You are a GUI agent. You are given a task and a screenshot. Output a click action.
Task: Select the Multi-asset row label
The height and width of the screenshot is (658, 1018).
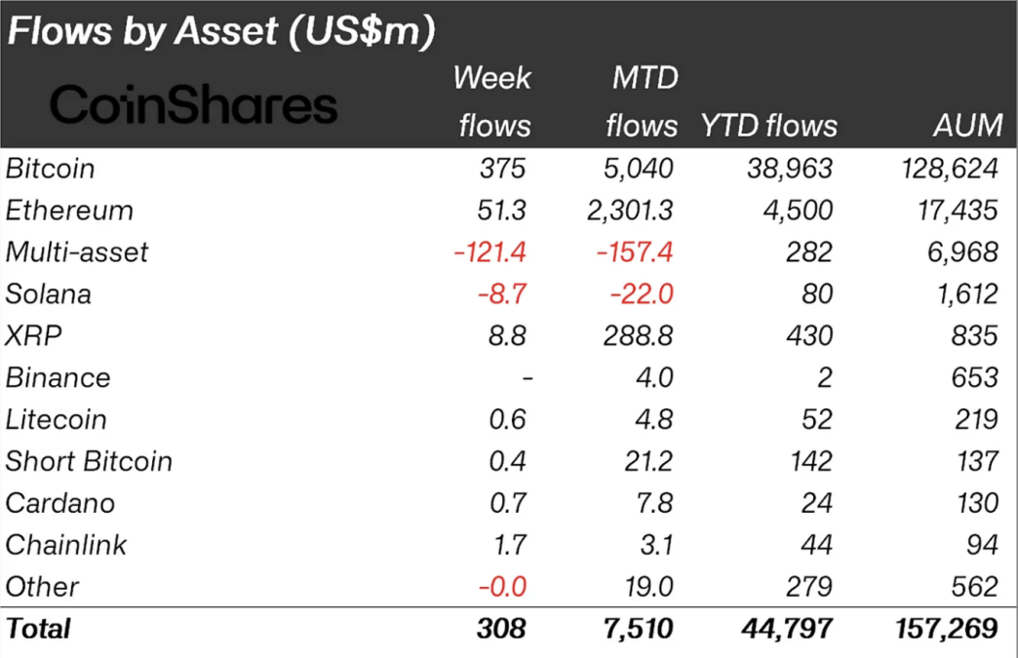tap(77, 252)
